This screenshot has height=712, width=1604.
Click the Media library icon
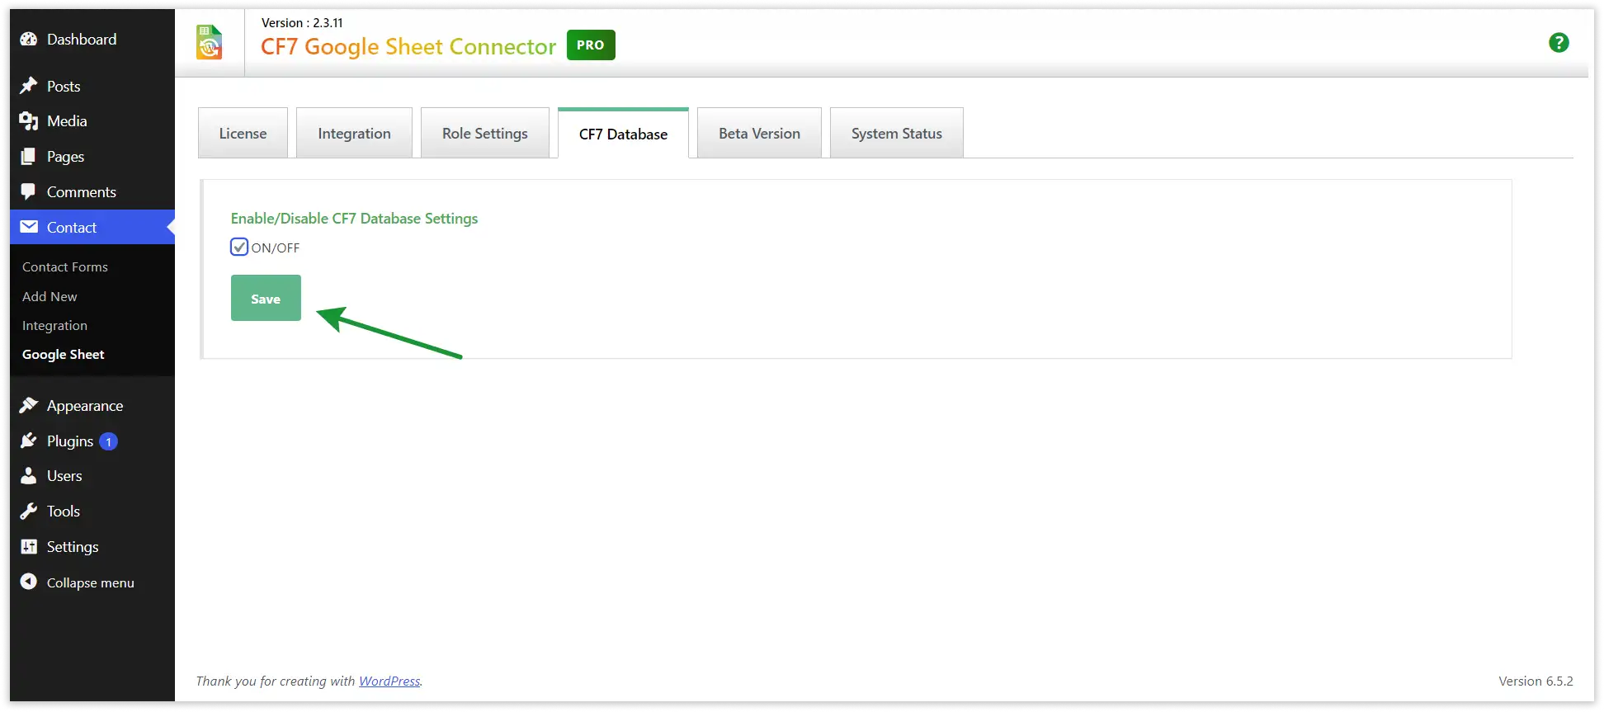pos(29,121)
